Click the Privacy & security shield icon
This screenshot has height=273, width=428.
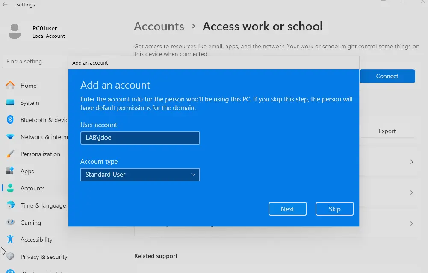coord(10,256)
